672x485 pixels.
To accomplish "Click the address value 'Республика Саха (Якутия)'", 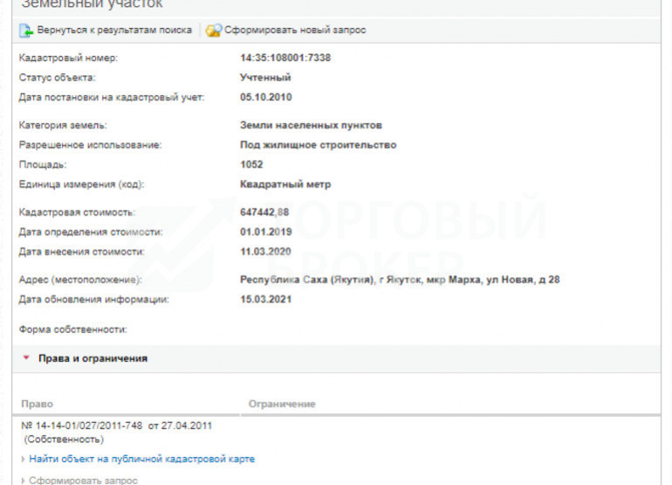I will 307,280.
